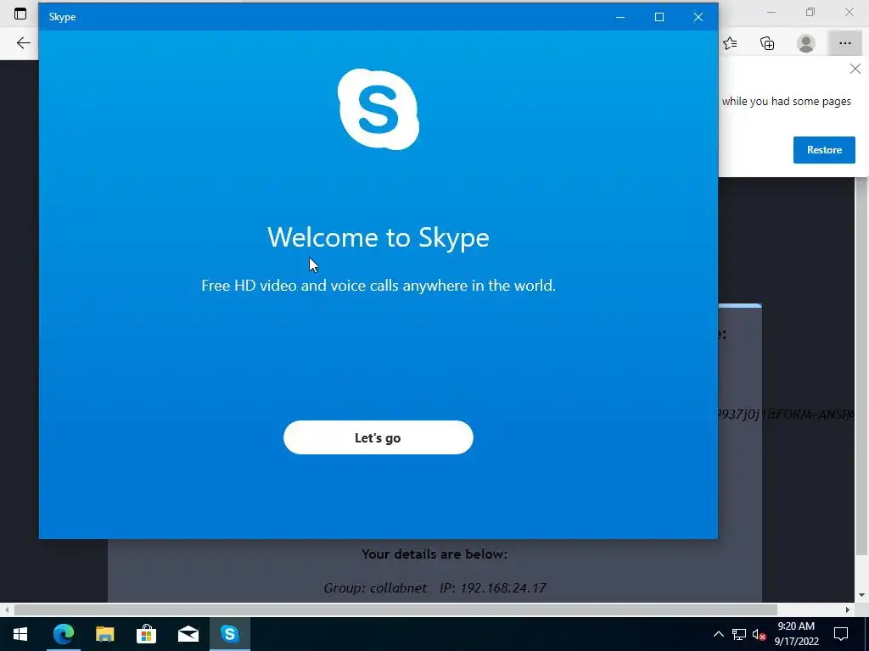
Task: Click Restore in the Edge notification
Action: (823, 150)
